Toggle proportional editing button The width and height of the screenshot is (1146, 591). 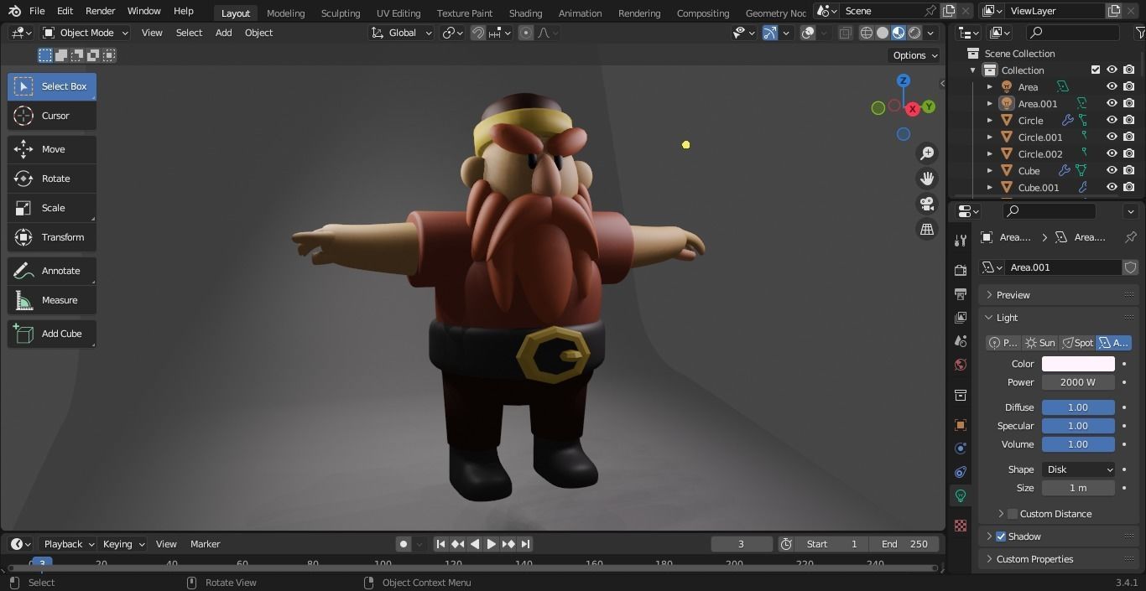point(526,33)
